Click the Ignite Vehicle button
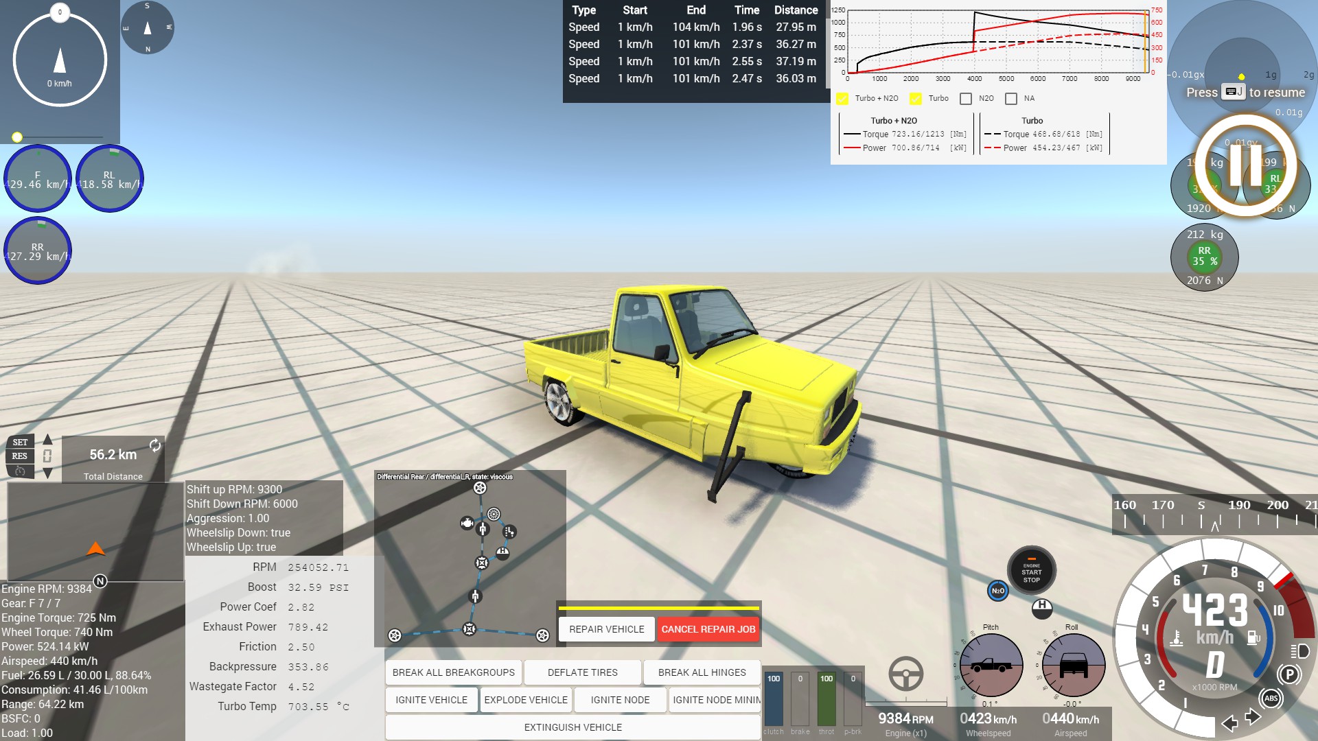 click(431, 700)
